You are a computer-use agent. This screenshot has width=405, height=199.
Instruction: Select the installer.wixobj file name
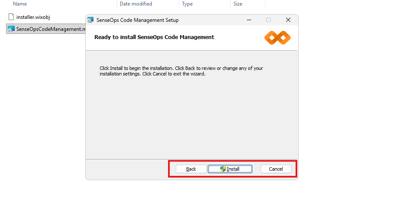(x=34, y=17)
